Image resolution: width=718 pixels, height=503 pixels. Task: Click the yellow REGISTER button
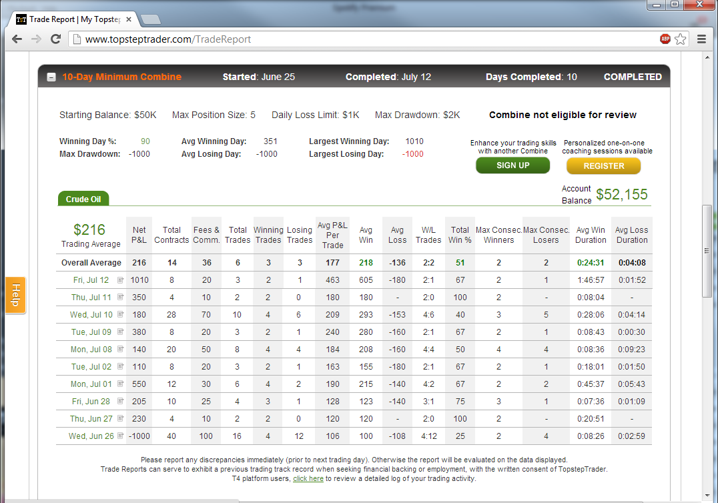click(603, 165)
